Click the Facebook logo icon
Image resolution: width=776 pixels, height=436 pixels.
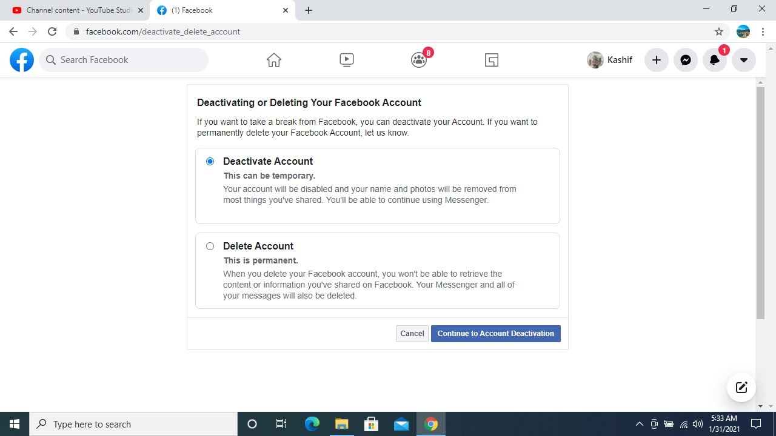[22, 60]
